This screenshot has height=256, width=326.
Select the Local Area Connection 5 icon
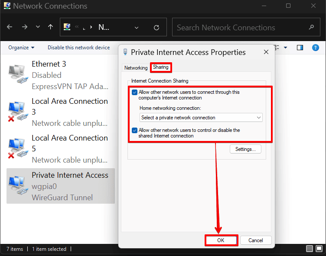tap(17, 149)
